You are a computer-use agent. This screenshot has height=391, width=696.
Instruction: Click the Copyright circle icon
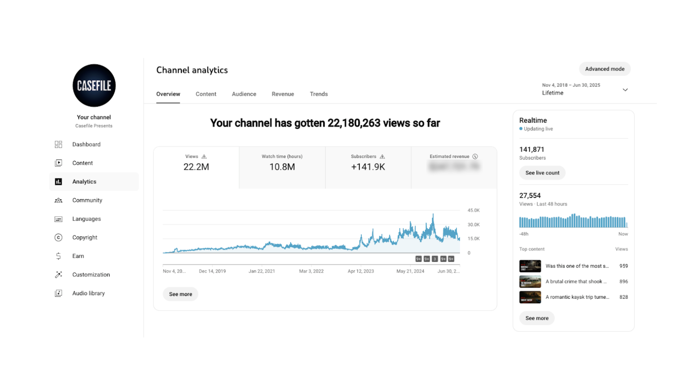point(58,237)
